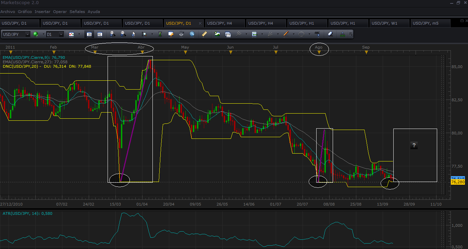Click the 01/04 date axis label

click(x=142, y=204)
